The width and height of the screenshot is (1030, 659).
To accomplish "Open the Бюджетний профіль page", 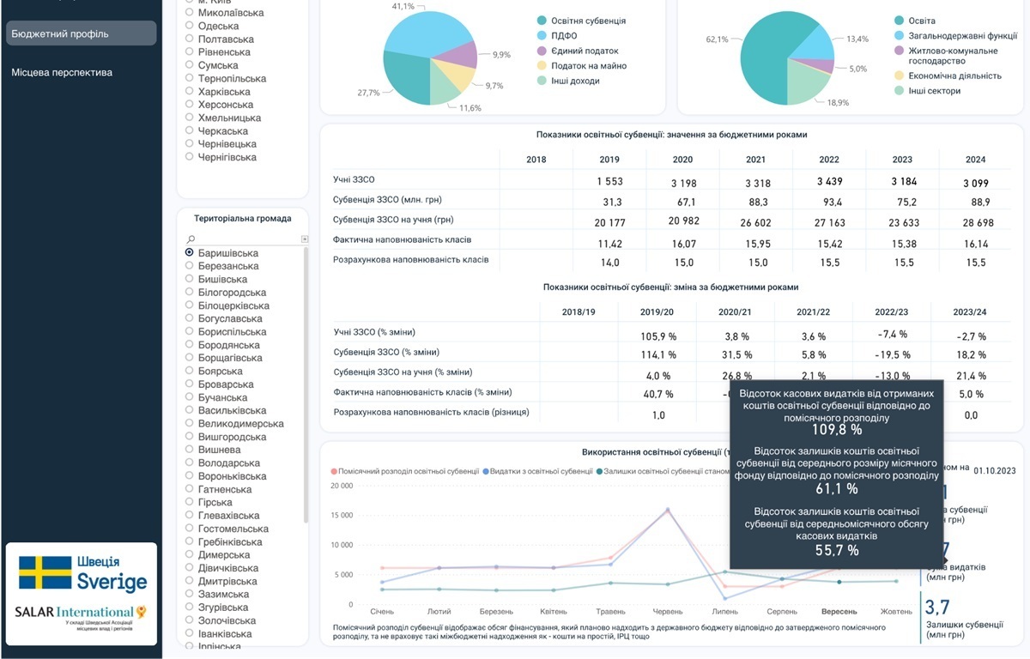I will 82,33.
